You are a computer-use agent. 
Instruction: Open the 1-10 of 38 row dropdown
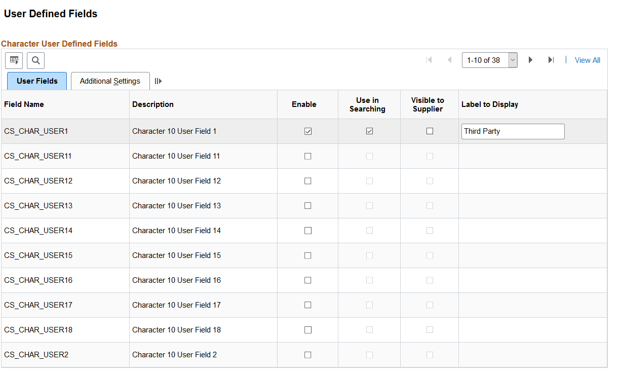point(512,60)
